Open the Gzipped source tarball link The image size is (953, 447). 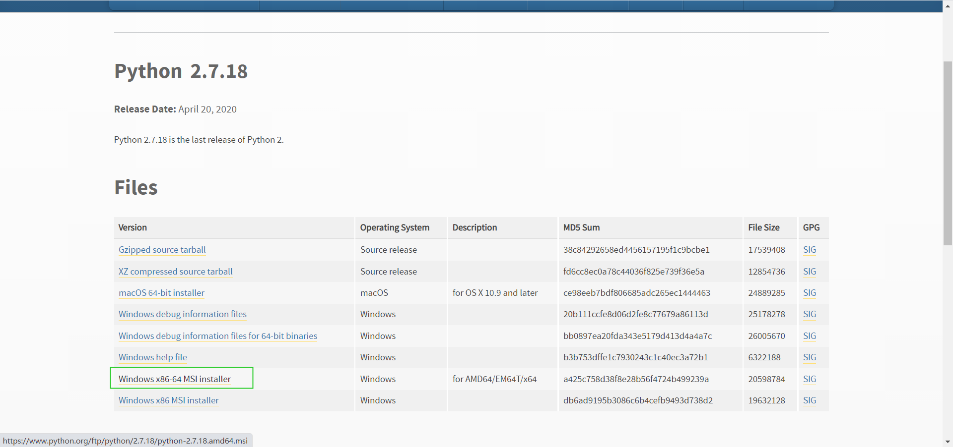click(162, 250)
